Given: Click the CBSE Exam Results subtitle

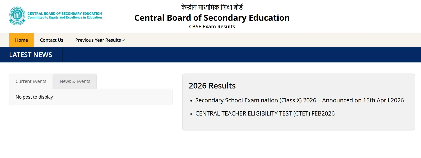Looking at the screenshot, I should [212, 27].
